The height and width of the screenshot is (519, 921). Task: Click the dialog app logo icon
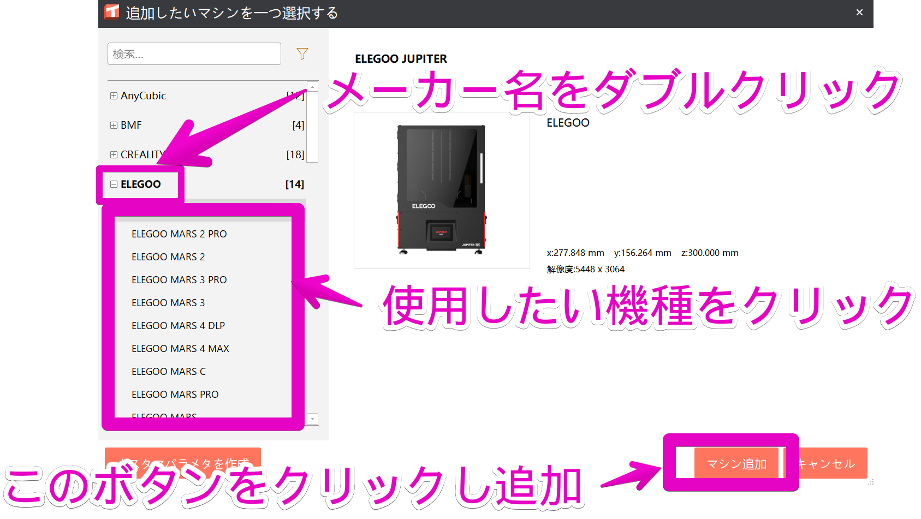click(111, 11)
